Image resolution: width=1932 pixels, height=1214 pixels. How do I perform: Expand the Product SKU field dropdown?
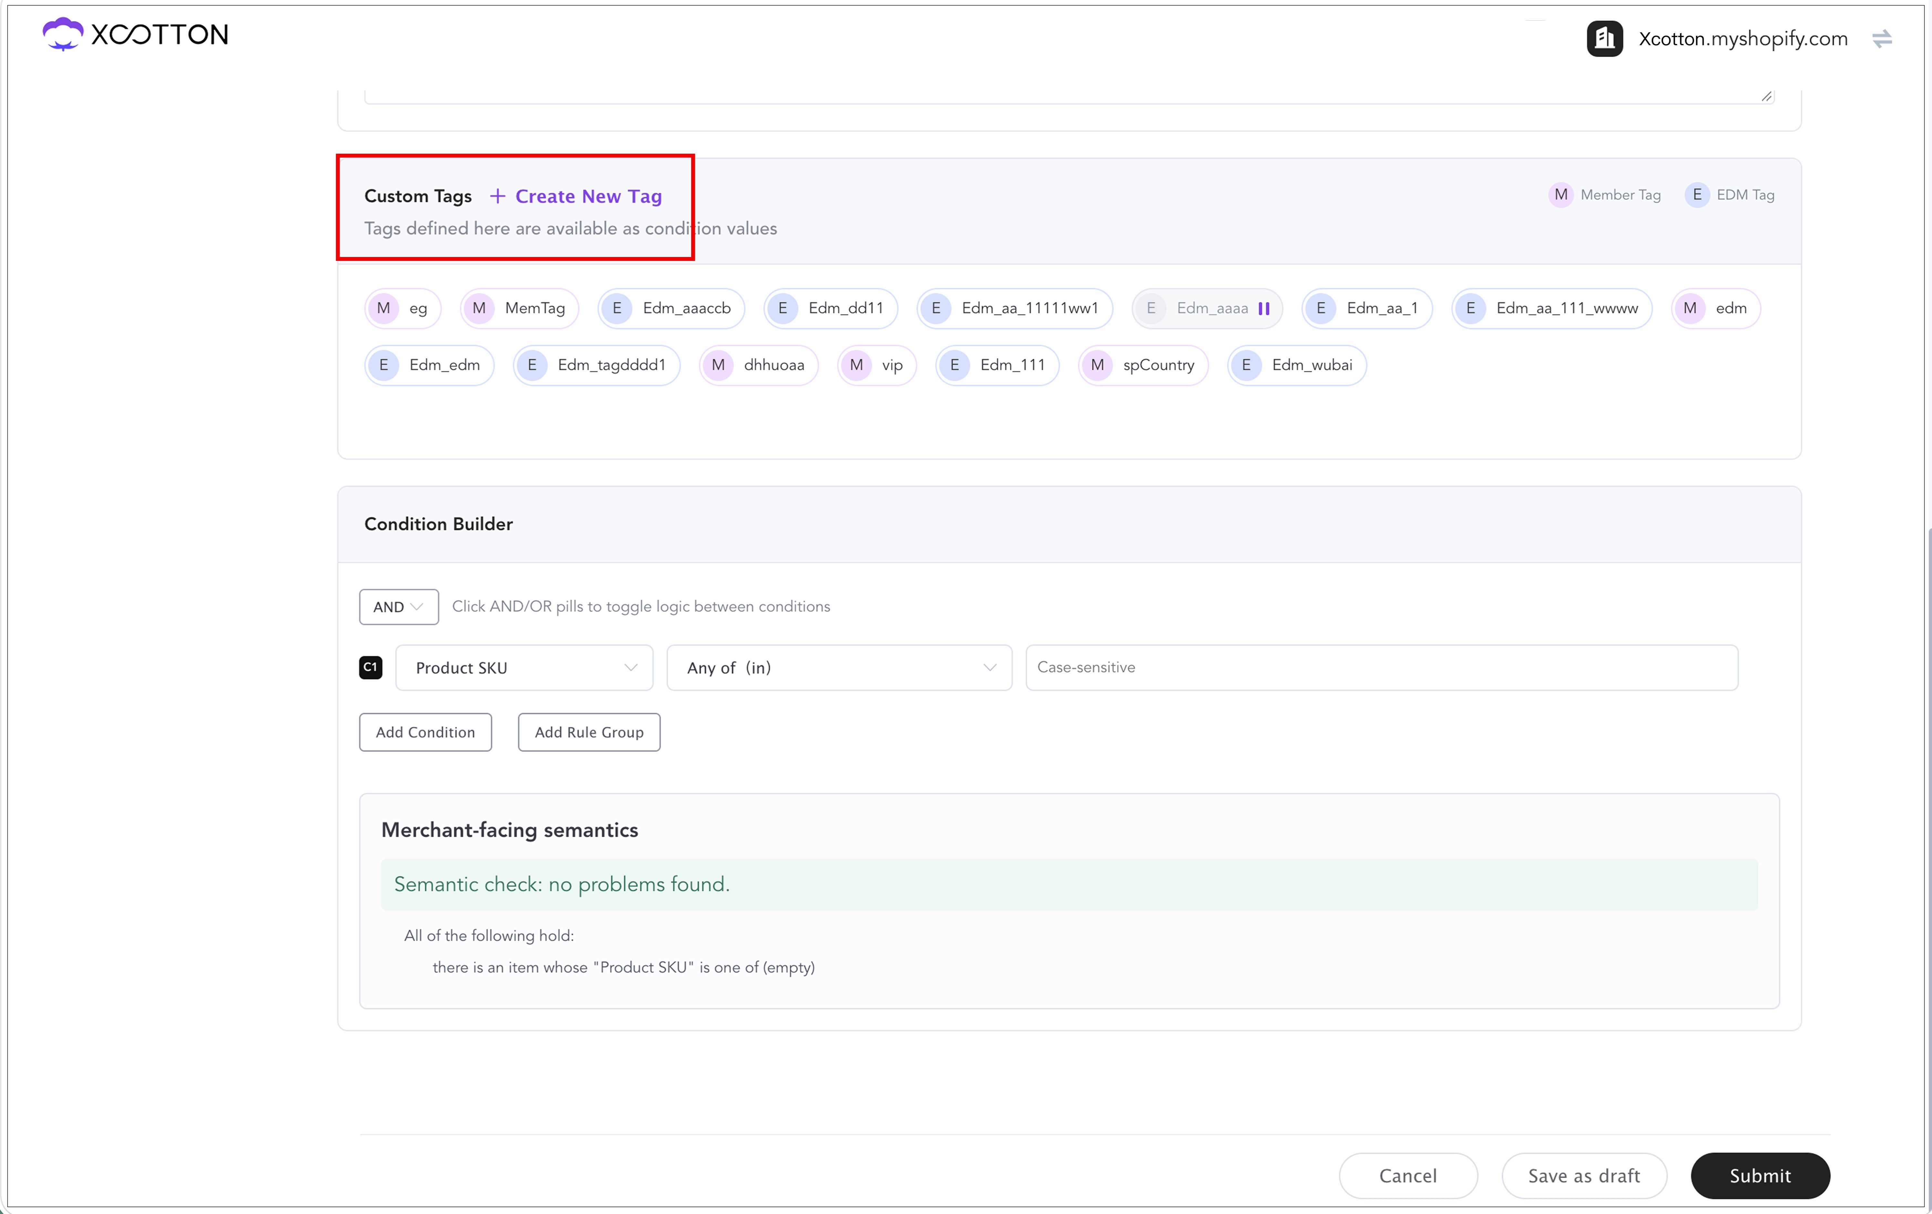pyautogui.click(x=525, y=668)
